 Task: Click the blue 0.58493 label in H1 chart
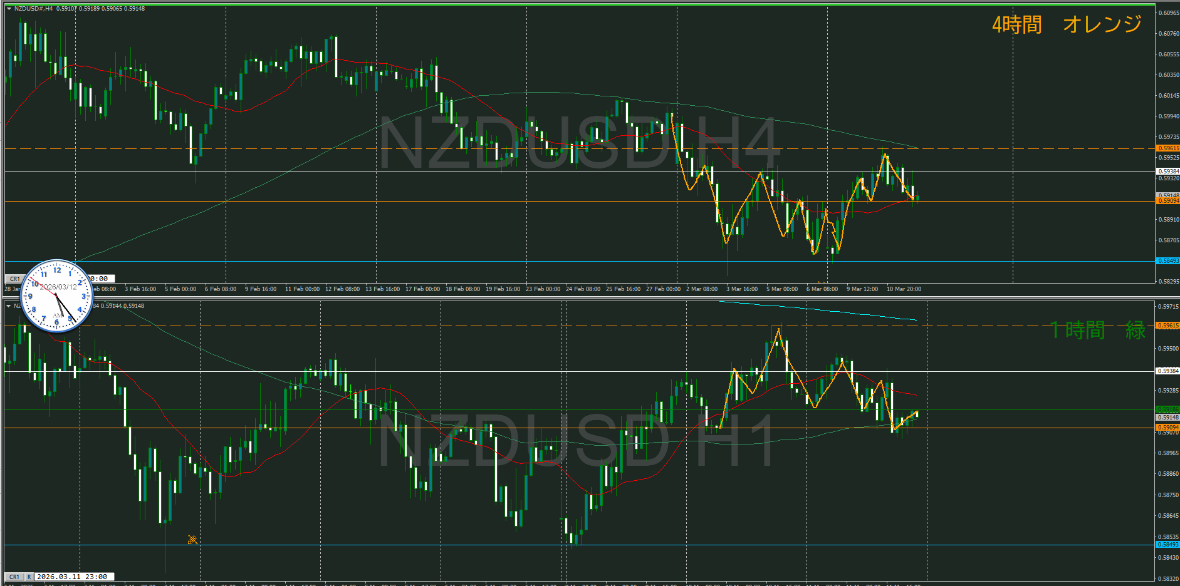coord(1167,545)
